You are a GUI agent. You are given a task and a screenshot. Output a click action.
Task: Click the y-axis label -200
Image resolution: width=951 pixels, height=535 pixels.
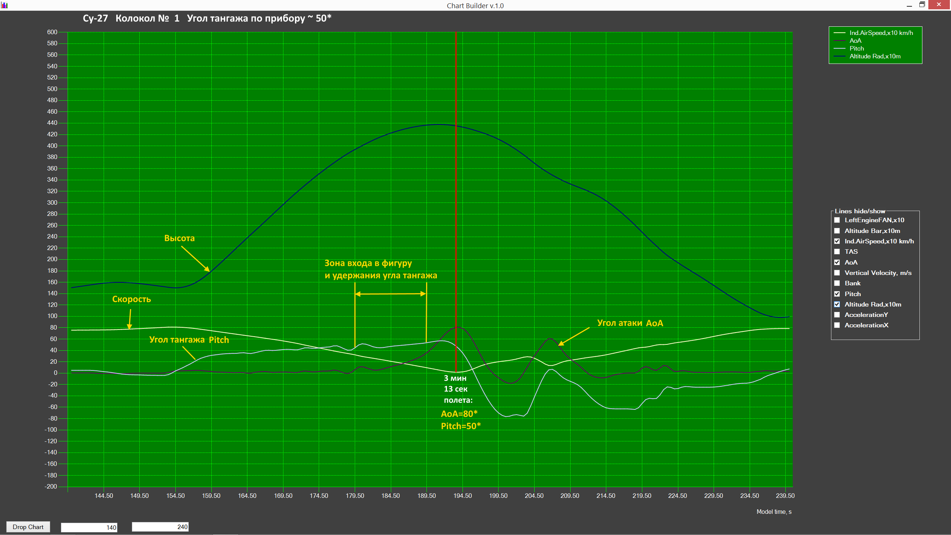click(x=51, y=486)
